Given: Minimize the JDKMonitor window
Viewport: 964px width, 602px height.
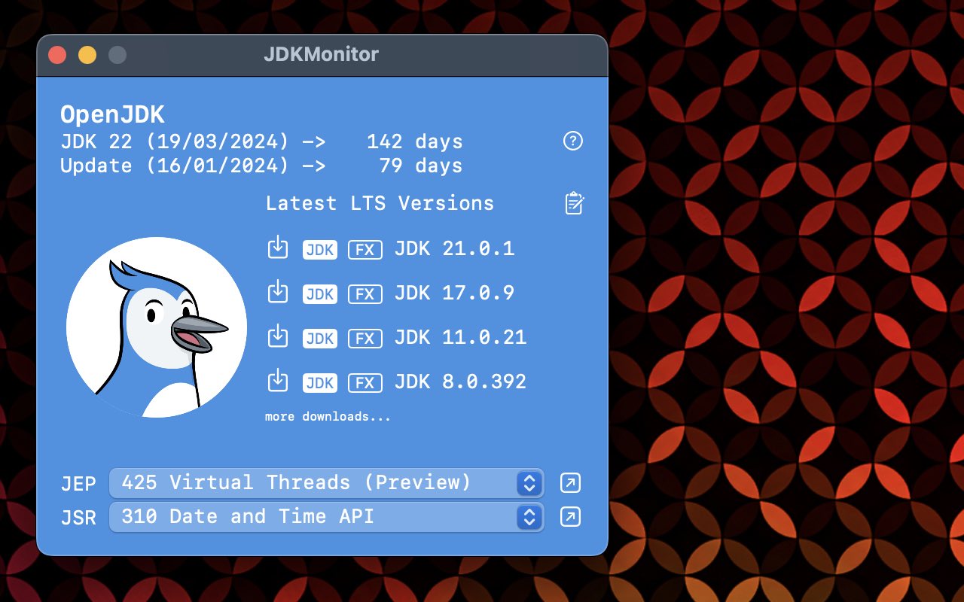Looking at the screenshot, I should click(x=87, y=55).
